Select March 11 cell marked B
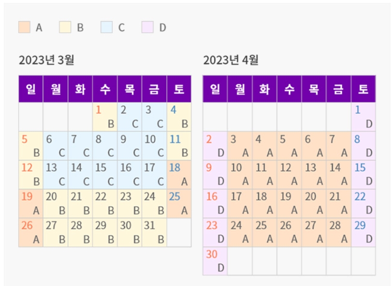 pyautogui.click(x=179, y=146)
